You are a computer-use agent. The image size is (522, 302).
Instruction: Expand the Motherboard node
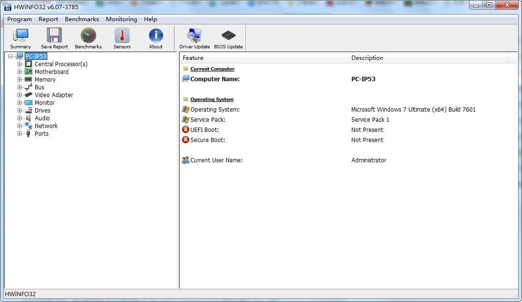pos(19,72)
